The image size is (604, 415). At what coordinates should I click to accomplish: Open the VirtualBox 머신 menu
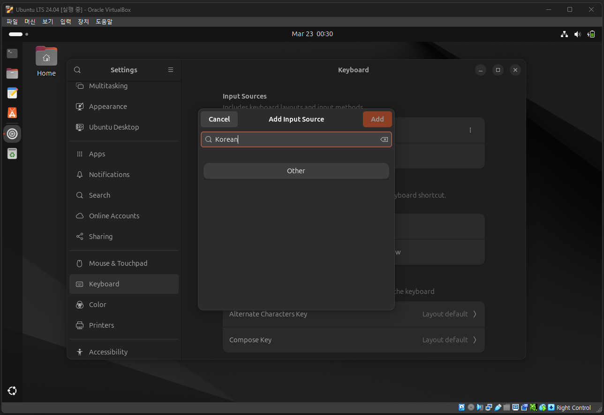click(30, 22)
